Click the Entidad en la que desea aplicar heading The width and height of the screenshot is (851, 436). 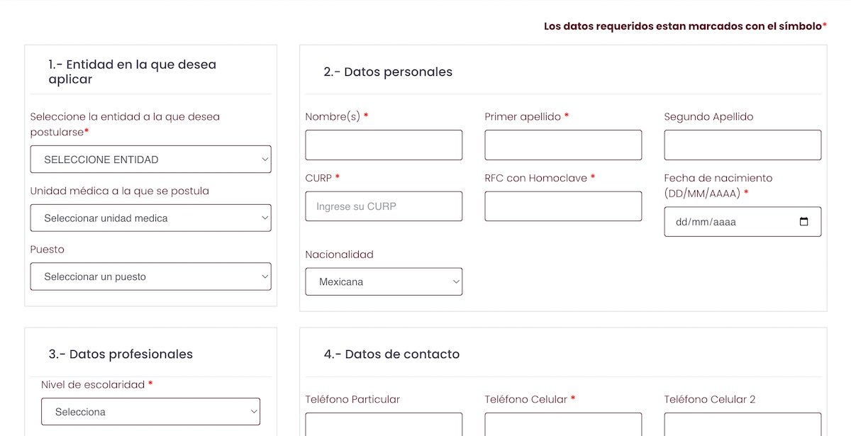click(x=132, y=72)
